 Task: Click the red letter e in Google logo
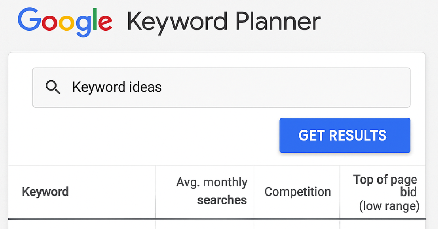(106, 23)
